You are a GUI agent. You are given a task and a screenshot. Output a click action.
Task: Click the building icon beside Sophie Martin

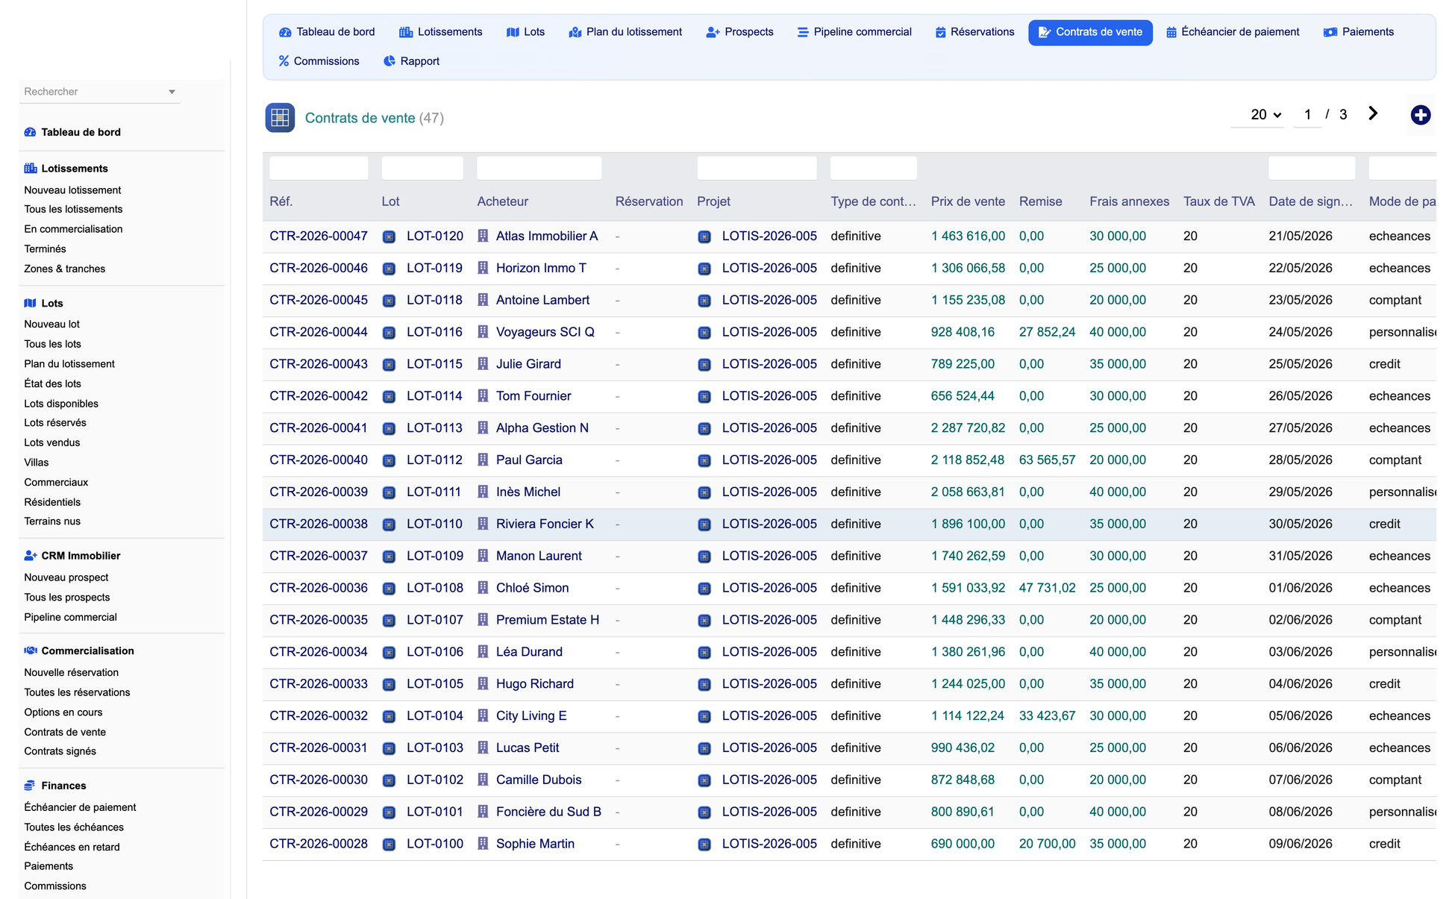coord(483,844)
